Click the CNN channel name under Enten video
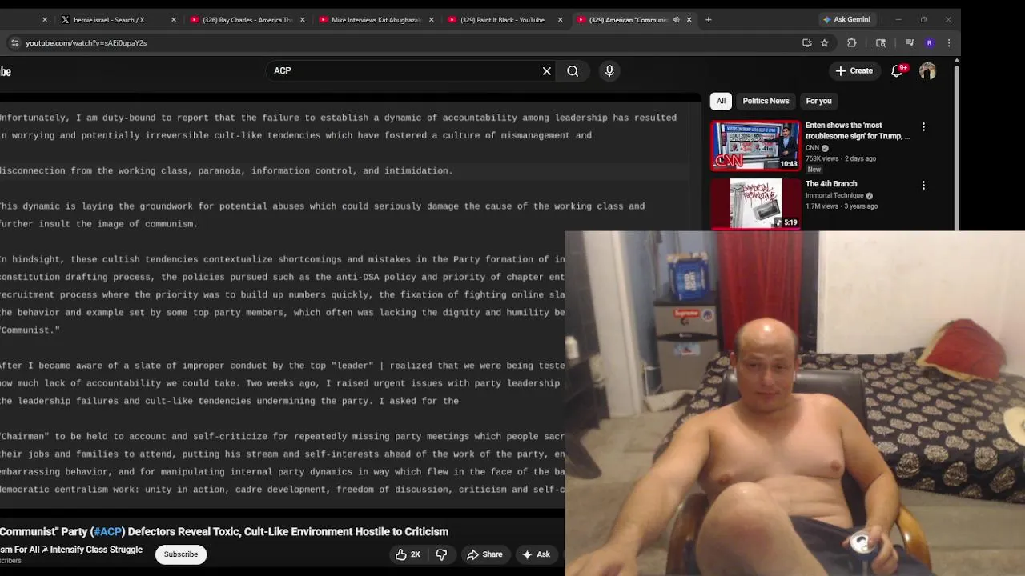Screen dimensions: 1025x576 click(812, 148)
